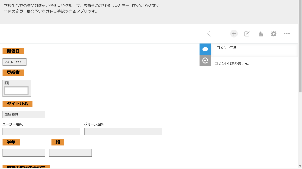This screenshot has height=169, width=302.
Task: Add a new record with plus icon
Action: pyautogui.click(x=234, y=34)
